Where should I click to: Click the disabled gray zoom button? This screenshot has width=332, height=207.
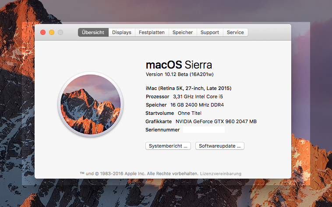tap(60, 32)
